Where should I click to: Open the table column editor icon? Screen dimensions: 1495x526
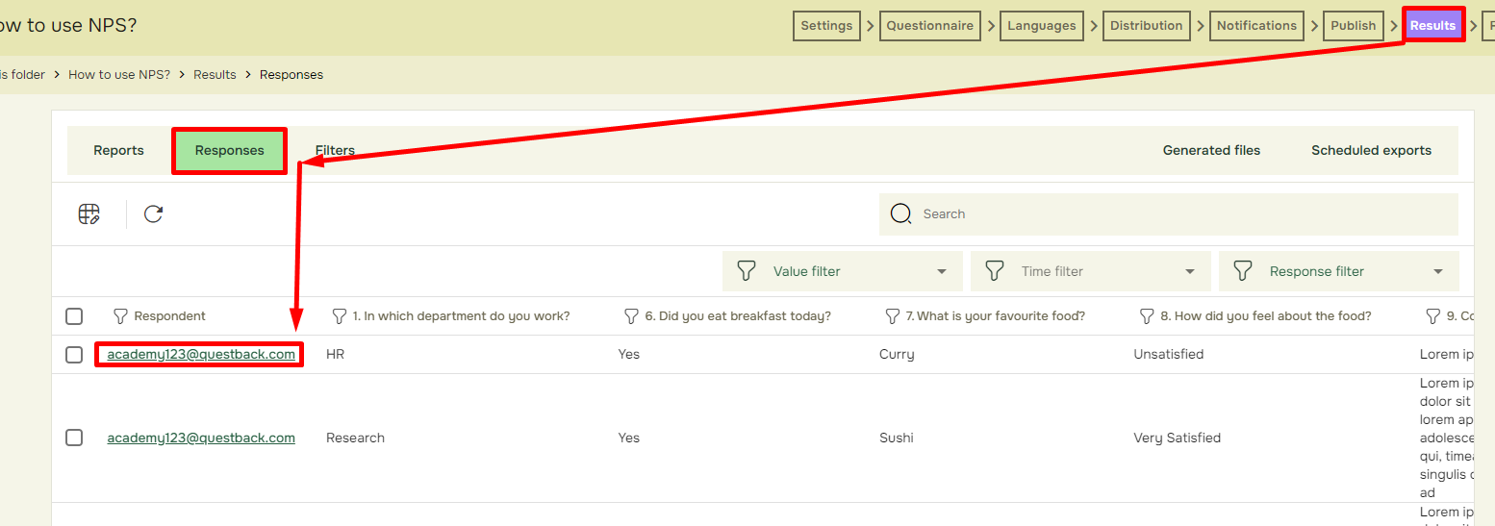tap(89, 214)
